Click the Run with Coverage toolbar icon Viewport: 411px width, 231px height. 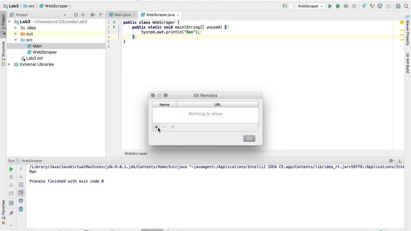pos(346,6)
